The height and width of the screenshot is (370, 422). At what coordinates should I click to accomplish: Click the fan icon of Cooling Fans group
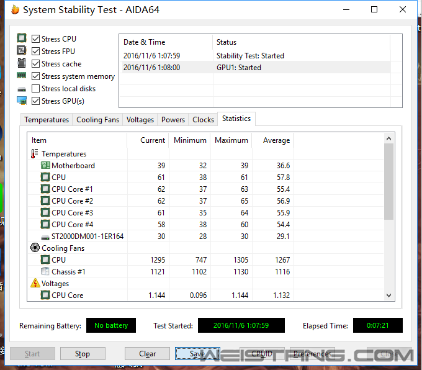35,248
